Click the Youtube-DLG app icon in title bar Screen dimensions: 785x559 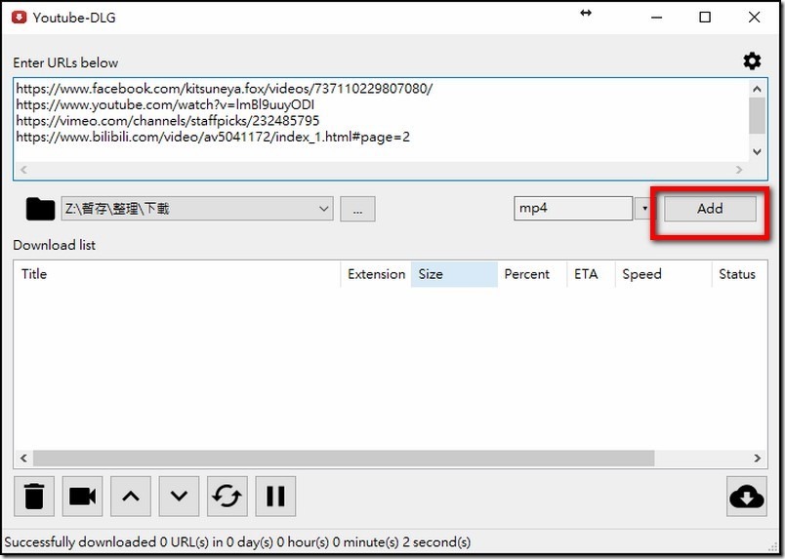(19, 17)
